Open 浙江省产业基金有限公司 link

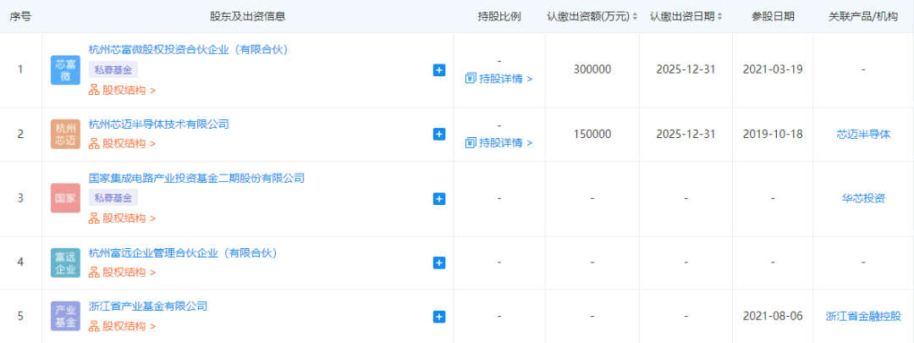(x=148, y=306)
